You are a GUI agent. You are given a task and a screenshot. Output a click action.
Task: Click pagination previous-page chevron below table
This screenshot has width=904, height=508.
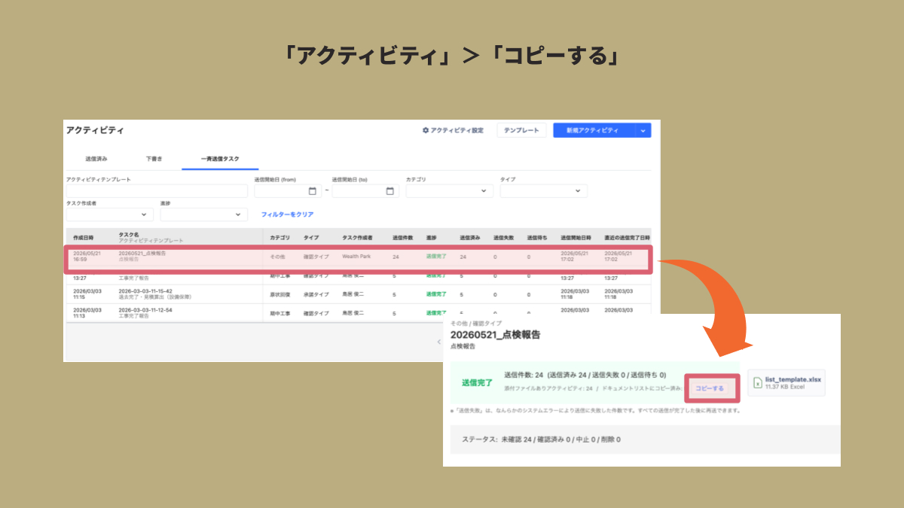(x=440, y=342)
